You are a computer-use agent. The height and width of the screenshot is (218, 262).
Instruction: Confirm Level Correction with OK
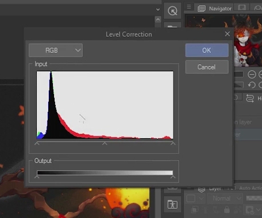207,50
